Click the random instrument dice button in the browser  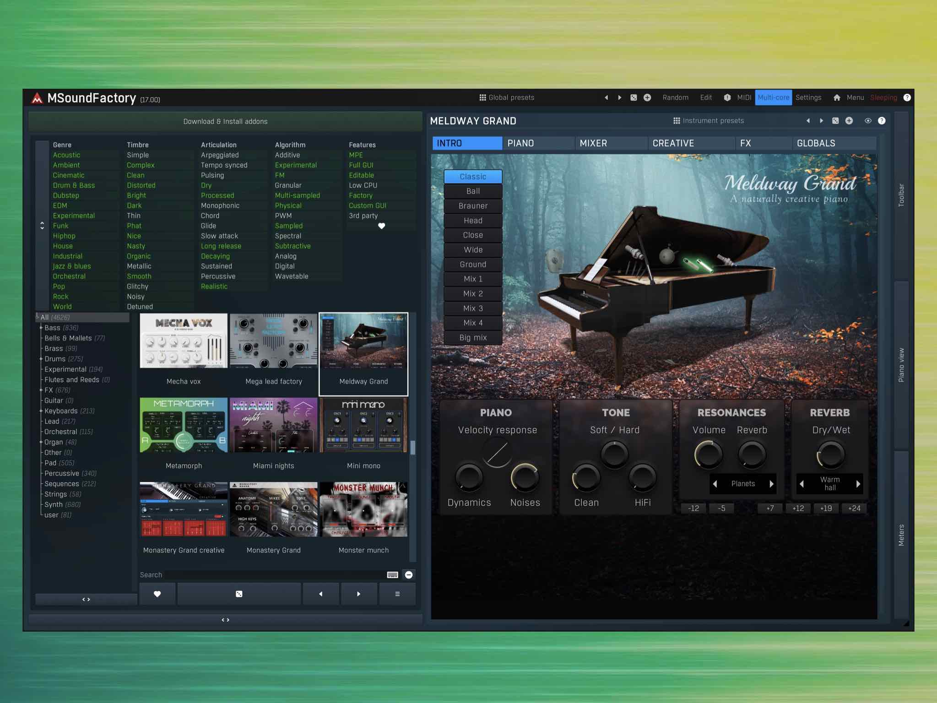click(x=239, y=594)
